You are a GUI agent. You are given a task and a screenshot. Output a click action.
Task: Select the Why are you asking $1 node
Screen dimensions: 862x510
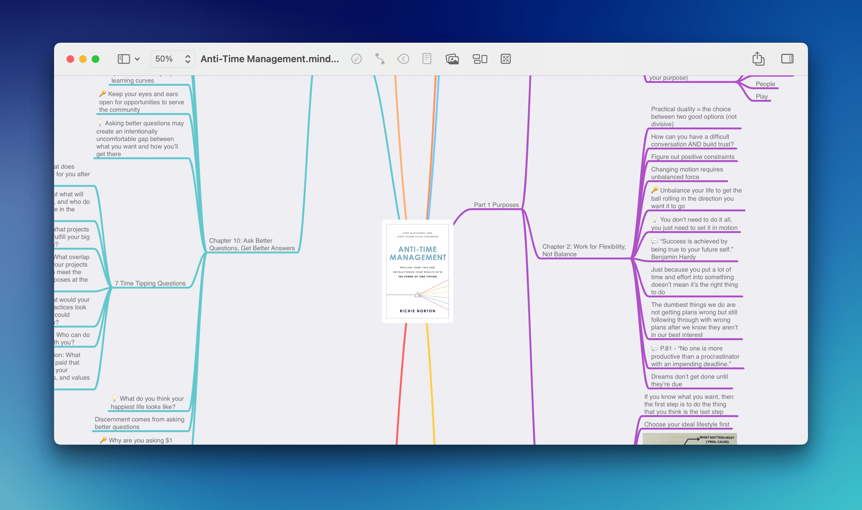coord(136,440)
